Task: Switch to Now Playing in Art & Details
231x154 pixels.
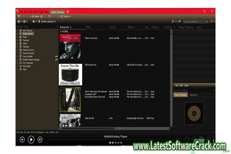Action: [181, 95]
